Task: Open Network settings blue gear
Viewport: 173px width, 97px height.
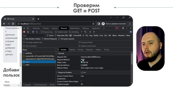Action: [x=131, y=32]
